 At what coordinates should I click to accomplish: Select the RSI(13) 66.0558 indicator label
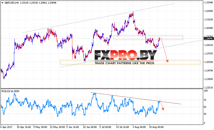pos(10,91)
